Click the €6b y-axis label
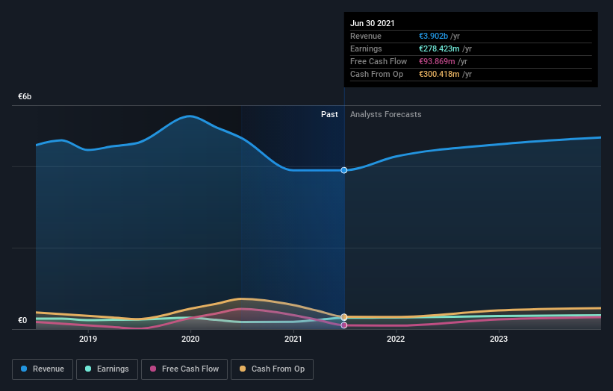 coord(25,96)
